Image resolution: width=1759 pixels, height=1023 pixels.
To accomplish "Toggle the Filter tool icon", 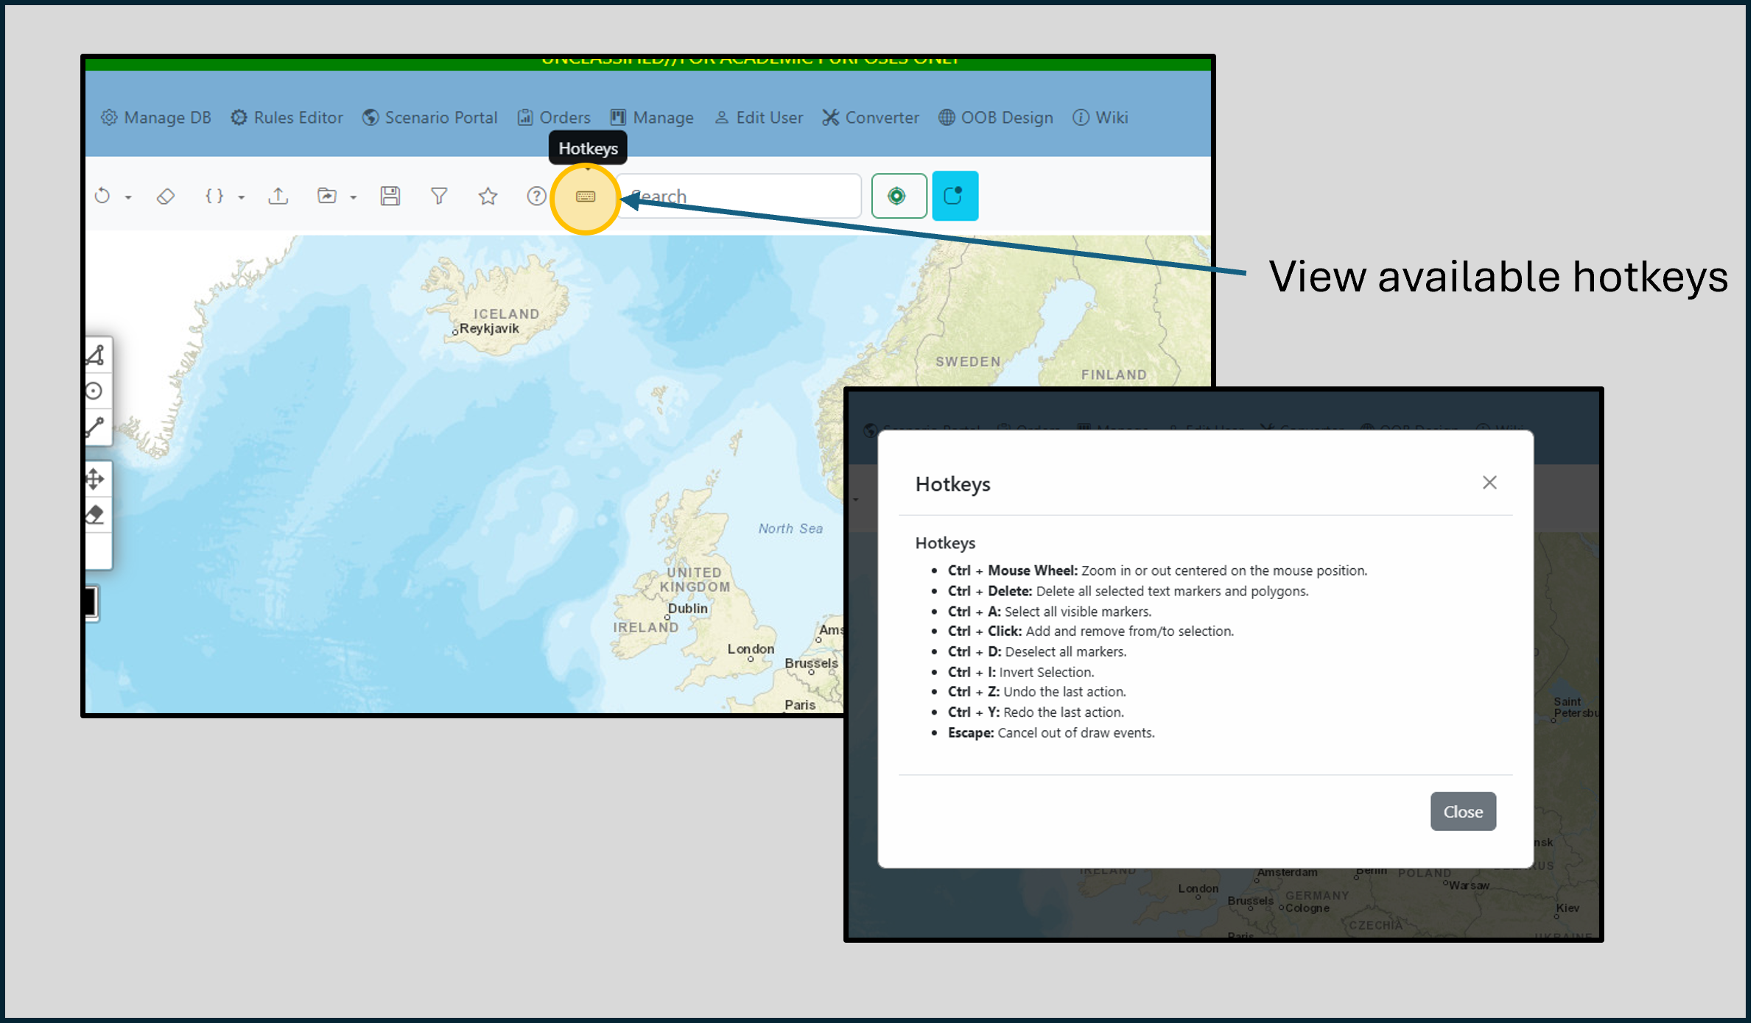I will [438, 196].
